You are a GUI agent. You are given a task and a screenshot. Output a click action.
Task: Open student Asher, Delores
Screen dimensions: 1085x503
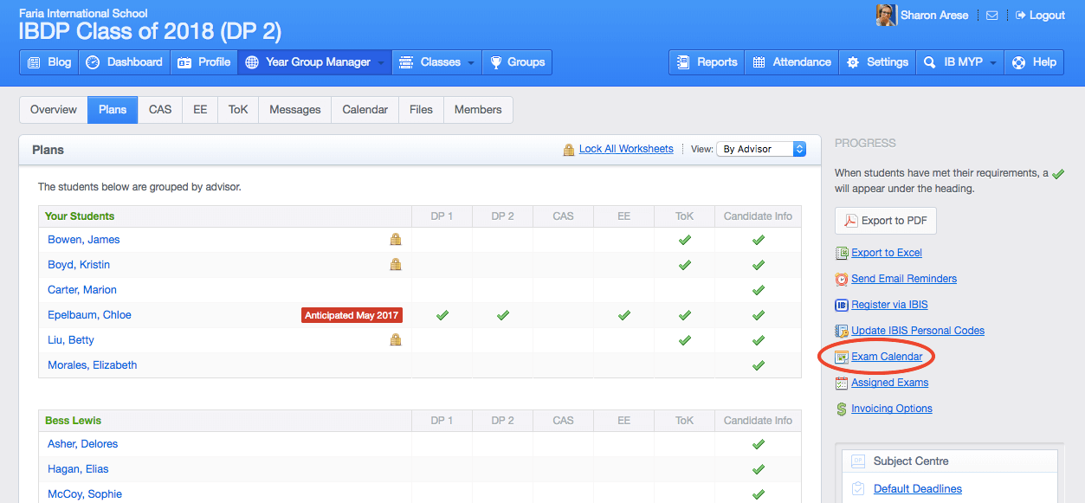(x=83, y=444)
